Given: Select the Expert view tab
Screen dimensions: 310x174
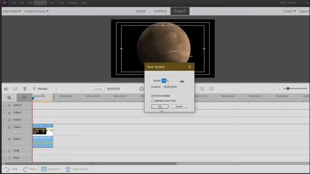Looking at the screenshot, I should [x=180, y=11].
